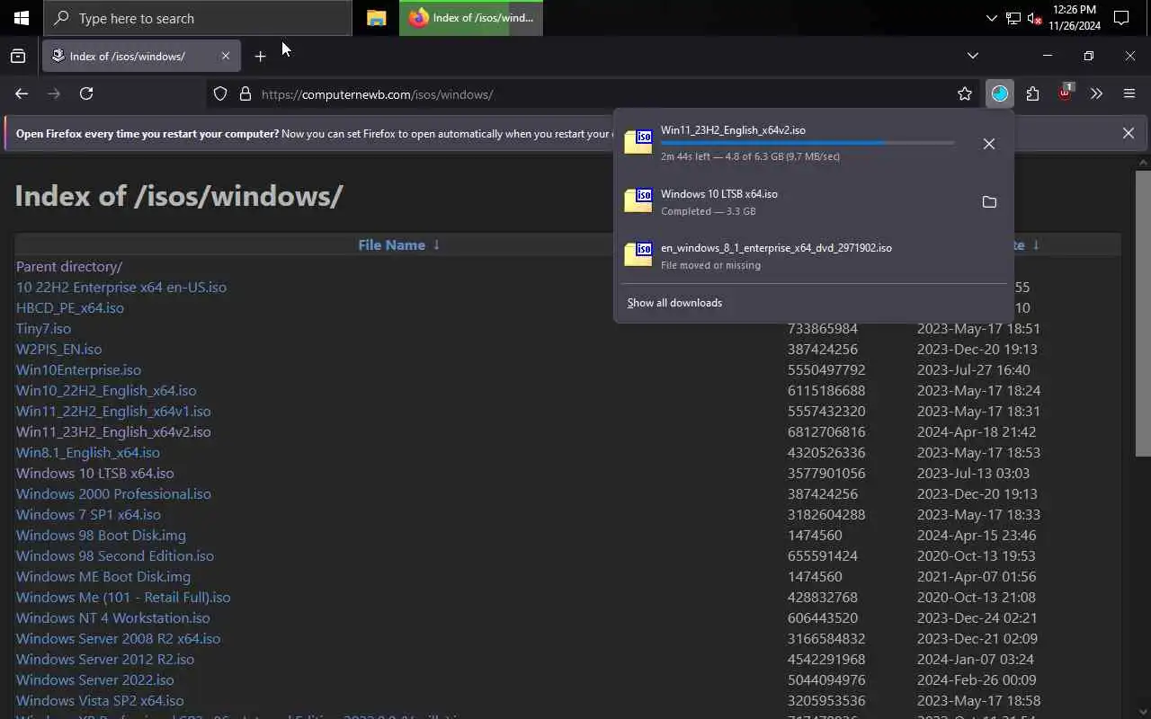Switch to Firefox taskbar window
Screen dimensions: 1151x719
[x=471, y=18]
